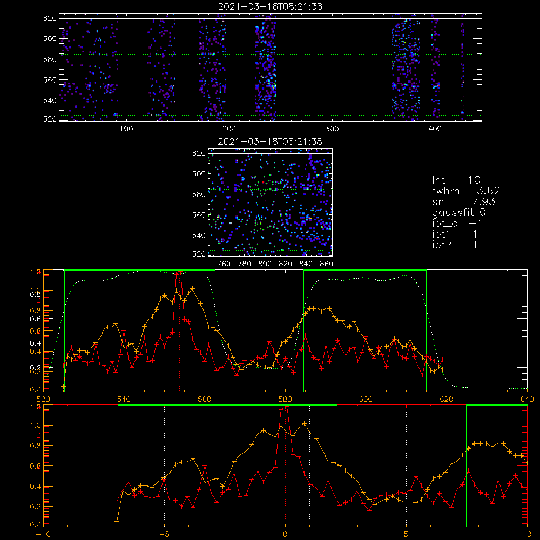Click the 100 tick label of the wide image plot
540x540 pixels.
126,129
